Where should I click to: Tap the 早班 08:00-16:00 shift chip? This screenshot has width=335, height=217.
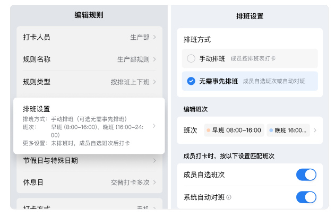click(233, 130)
